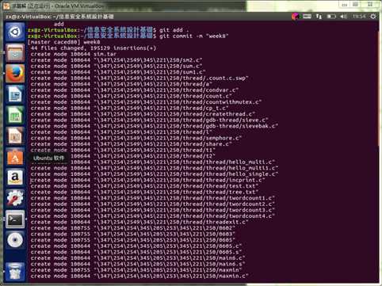
Task: Click the 'git add .' command line
Action: tap(174, 30)
